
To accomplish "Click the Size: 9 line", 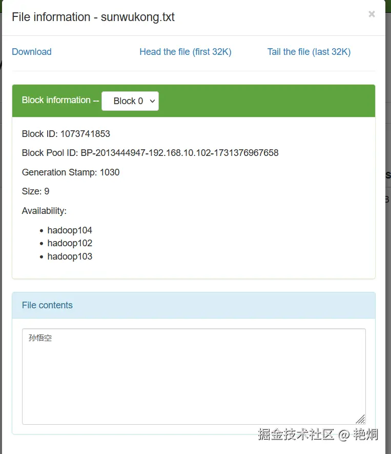I will [x=35, y=191].
